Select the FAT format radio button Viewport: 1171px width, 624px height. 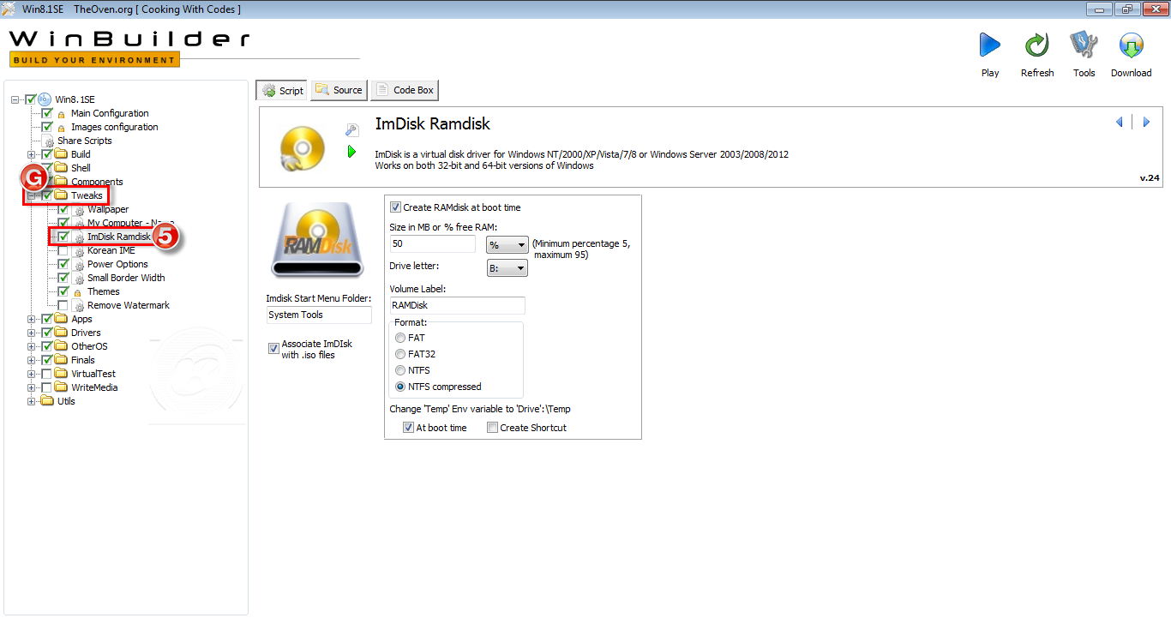(400, 338)
